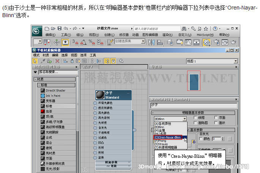The width and height of the screenshot is (260, 173).
Task: Click the eyedropper pick material icon
Action: (43, 61)
